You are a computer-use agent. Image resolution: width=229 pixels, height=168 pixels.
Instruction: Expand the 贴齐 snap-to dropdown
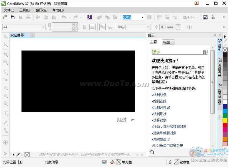[x=197, y=17]
